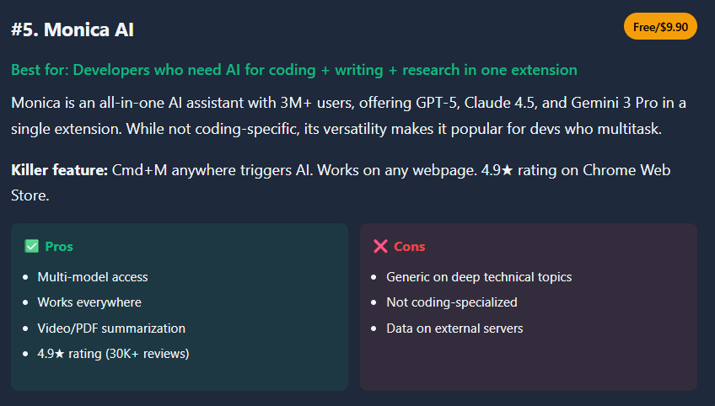The width and height of the screenshot is (715, 406).
Task: Click the bold 'Killer feature:' label
Action: 59,171
